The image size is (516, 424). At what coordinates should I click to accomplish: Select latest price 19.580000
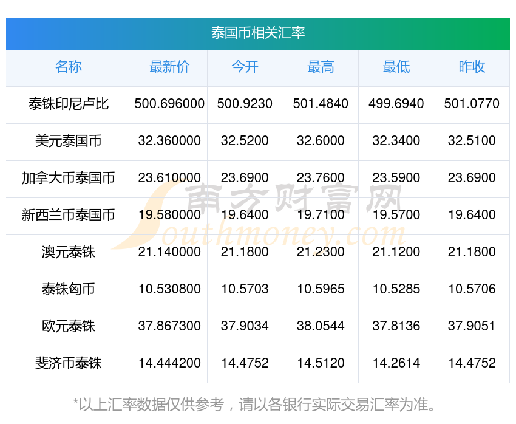169,214
